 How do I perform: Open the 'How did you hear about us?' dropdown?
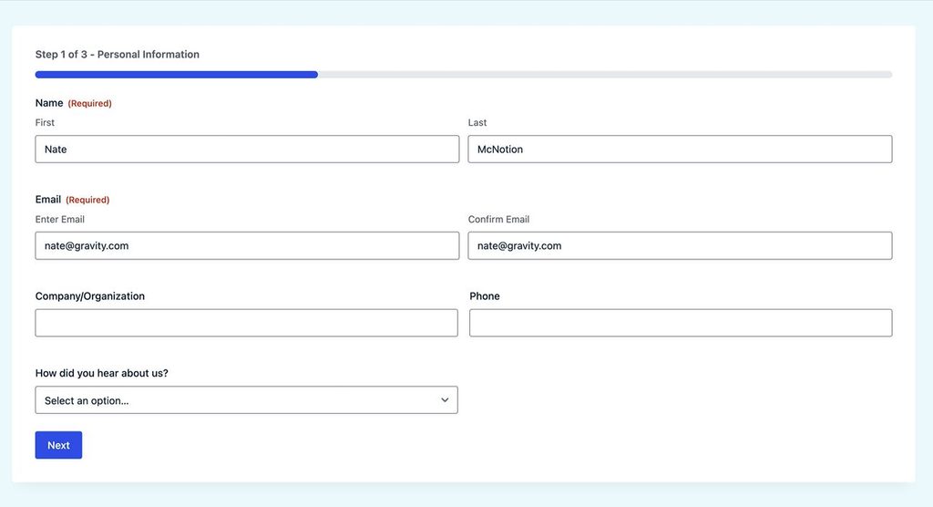pyautogui.click(x=246, y=399)
